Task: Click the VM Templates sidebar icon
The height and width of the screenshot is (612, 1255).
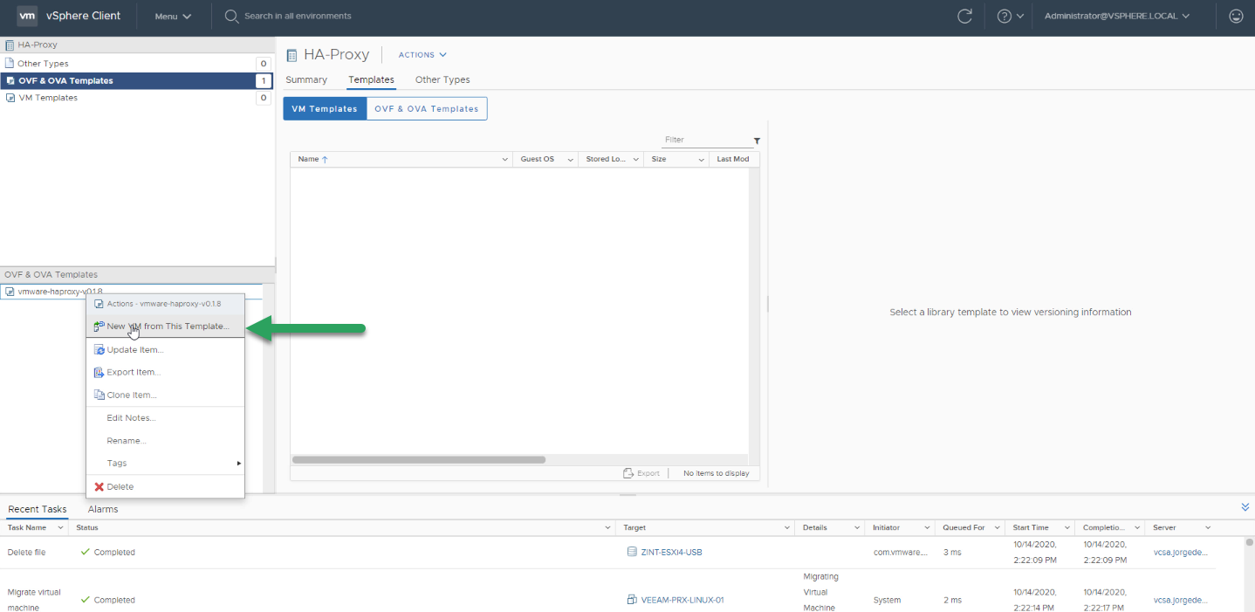Action: point(10,98)
